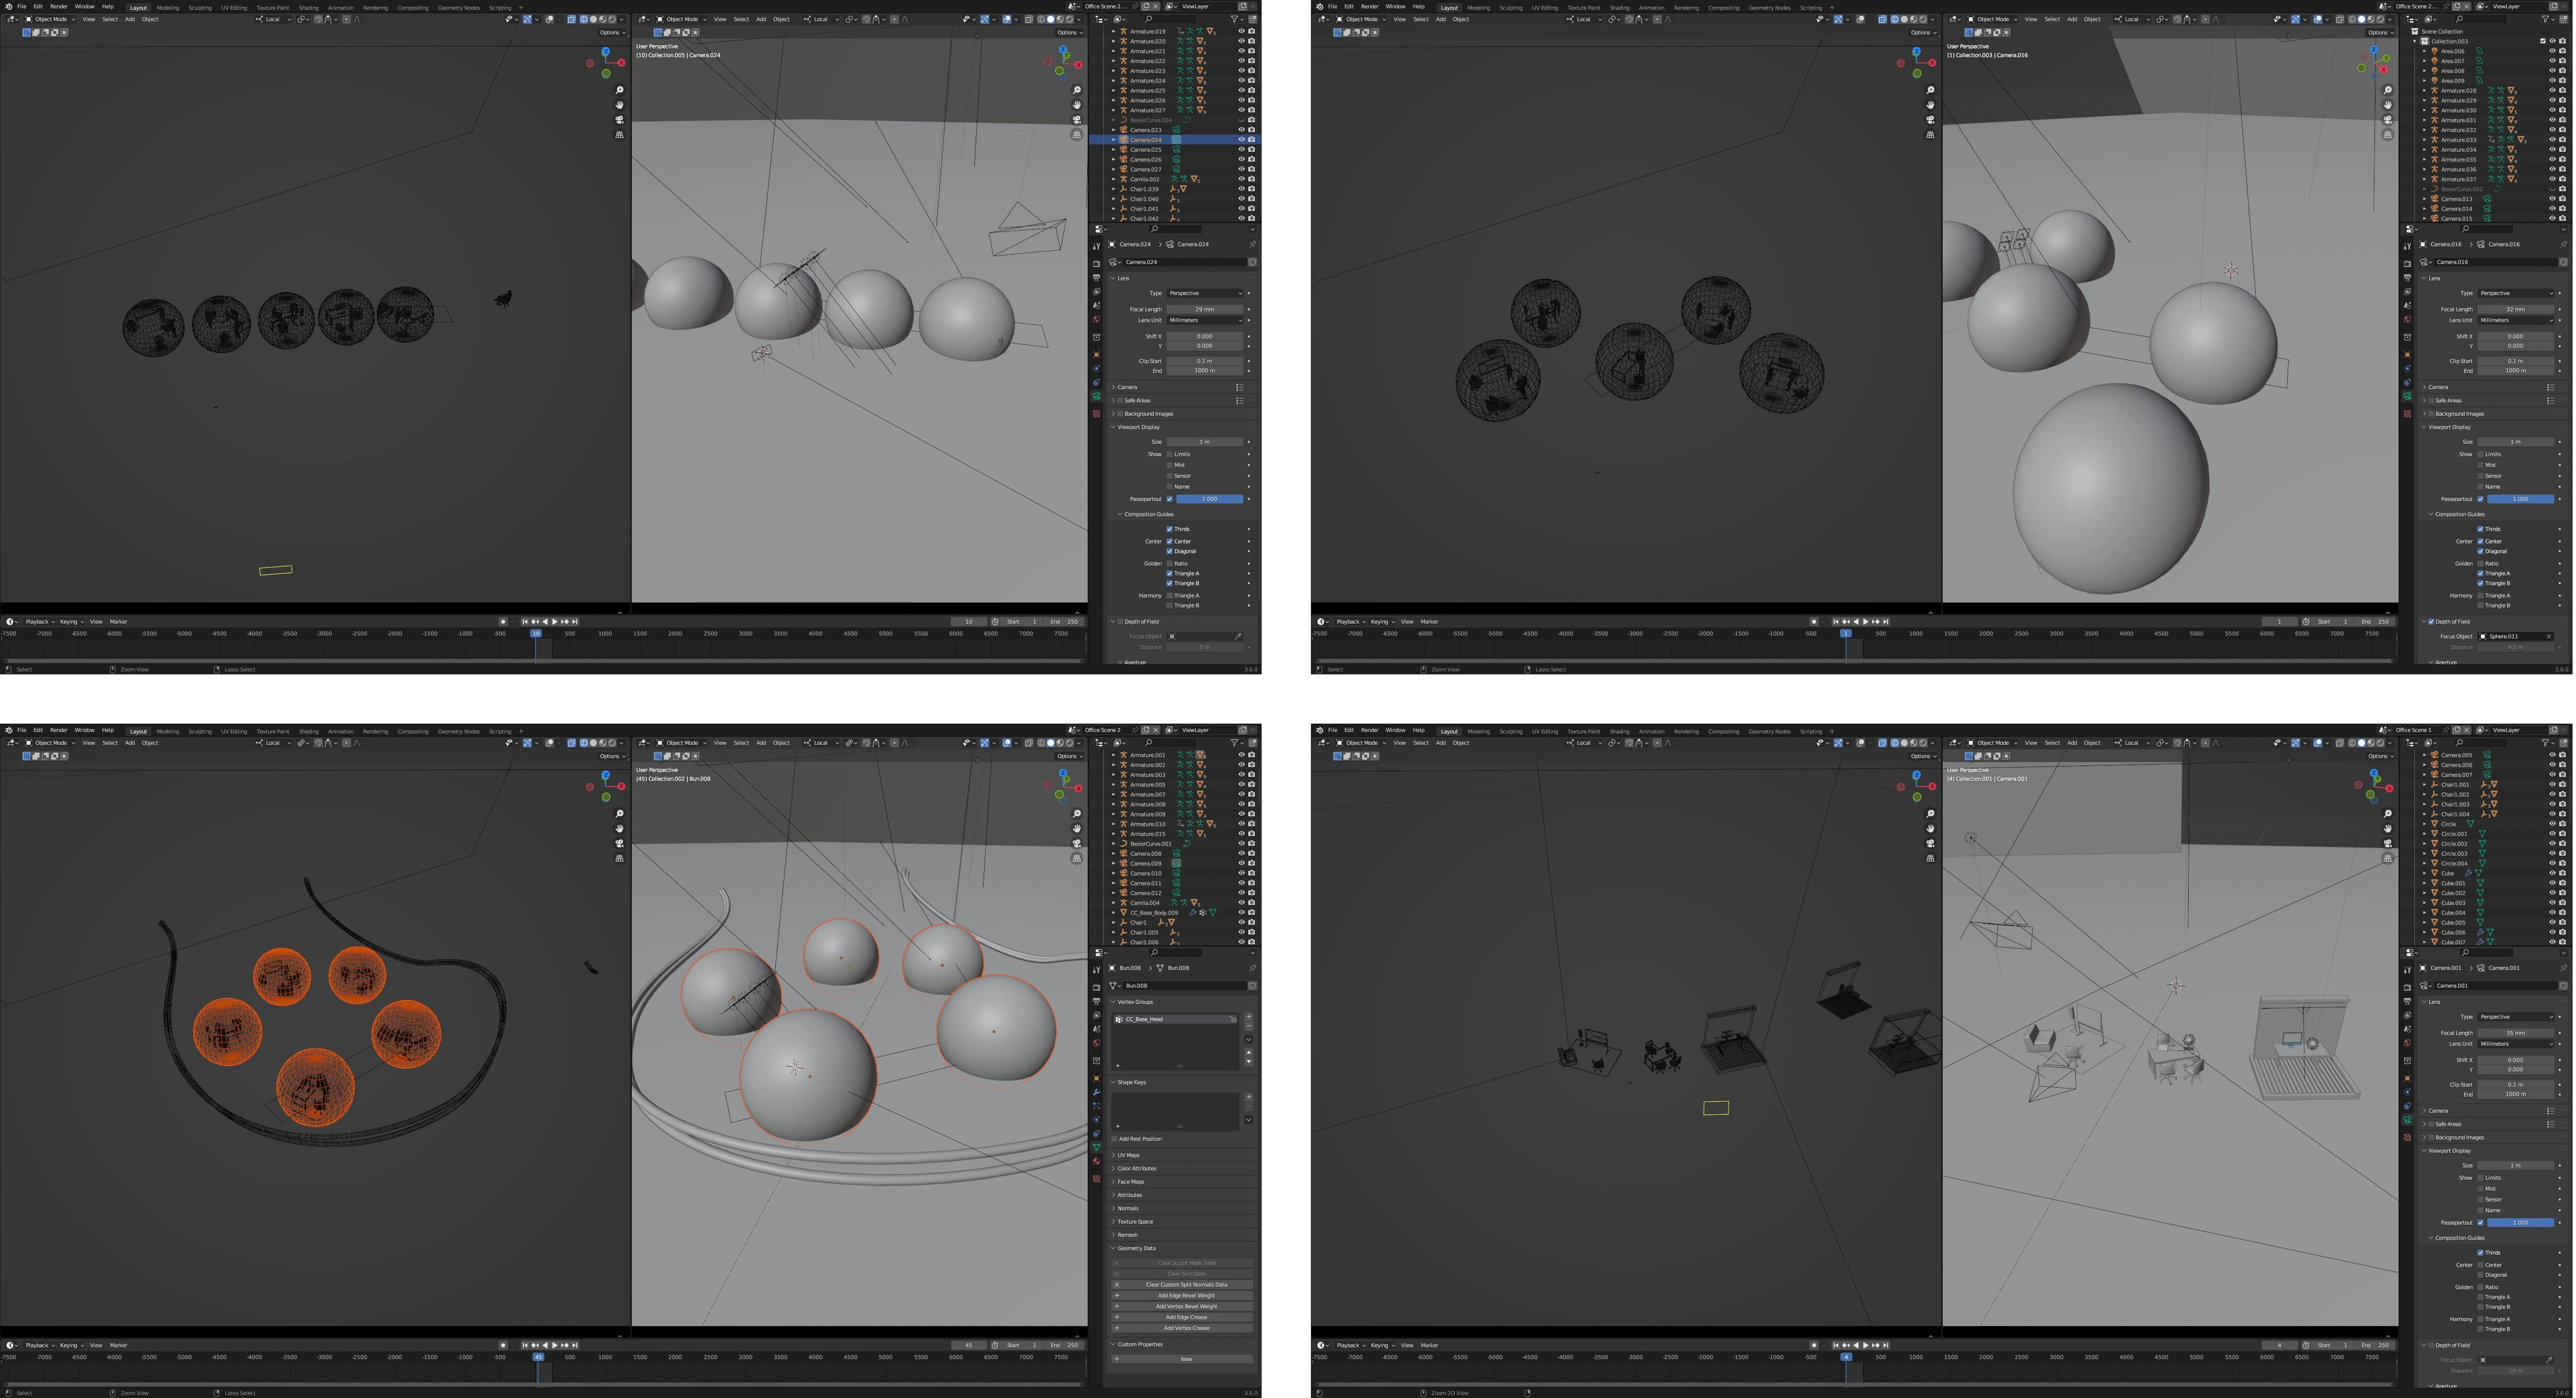The height and width of the screenshot is (1398, 2576).
Task: Click frame 10 playhead in Camera.024 timeline
Action: pos(536,633)
